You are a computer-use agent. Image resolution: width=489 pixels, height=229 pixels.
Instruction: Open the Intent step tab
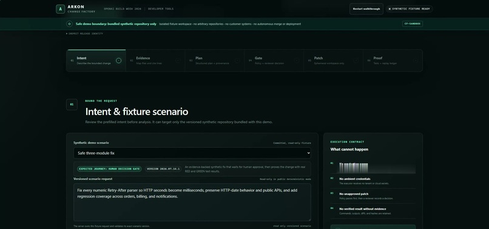click(x=96, y=61)
